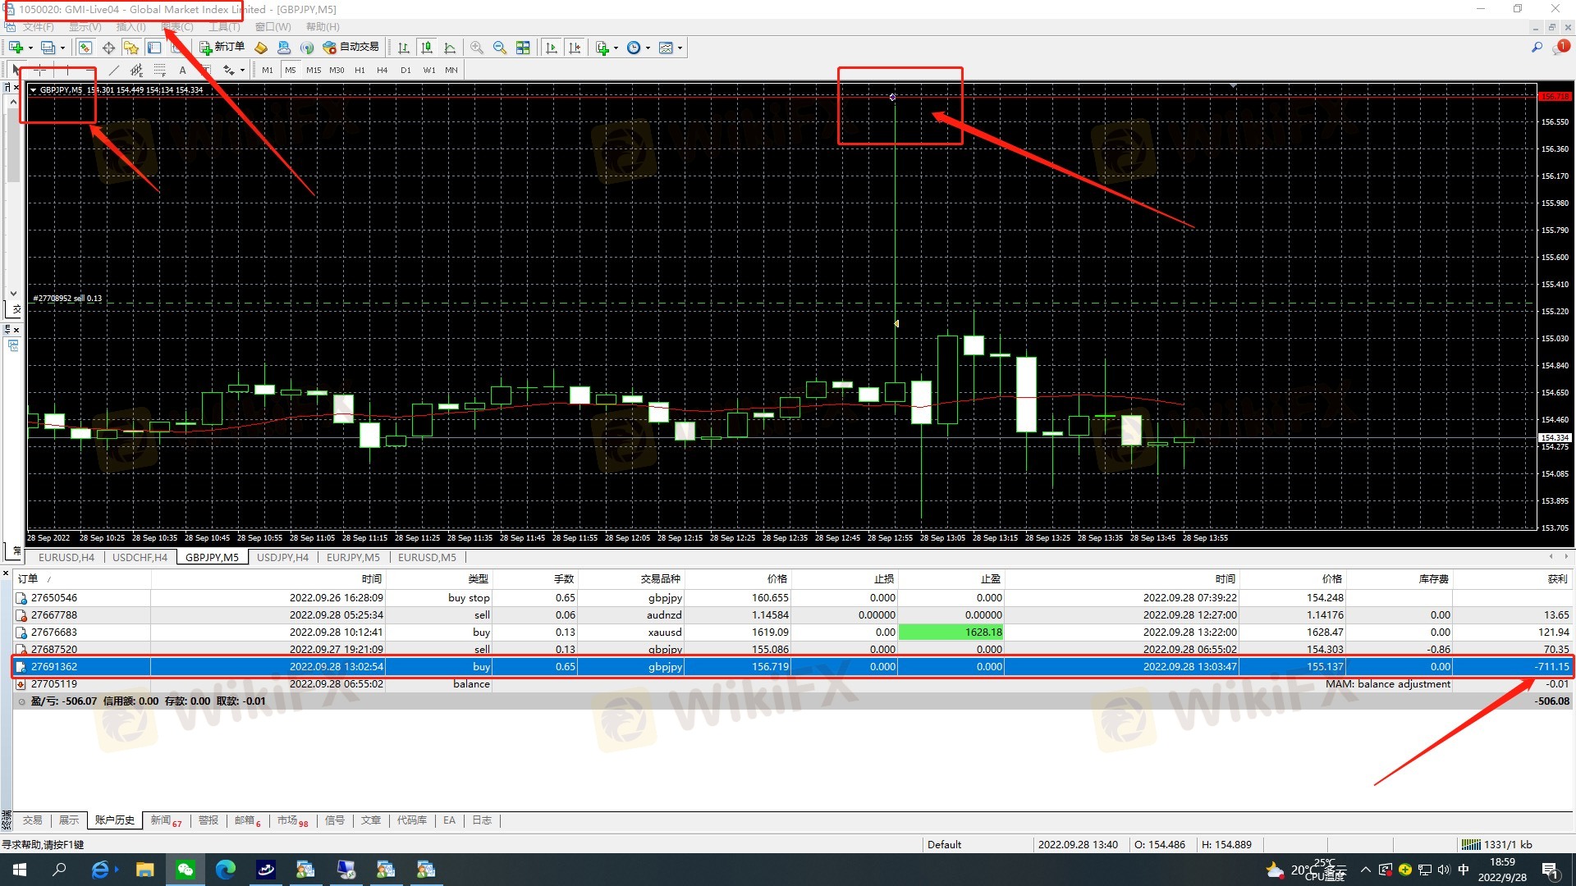1576x886 pixels.
Task: Switch chart to candlestick style
Action: tap(427, 48)
